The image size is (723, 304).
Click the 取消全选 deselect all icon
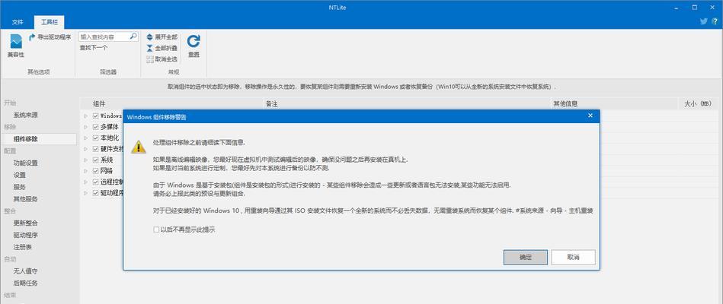[150, 59]
